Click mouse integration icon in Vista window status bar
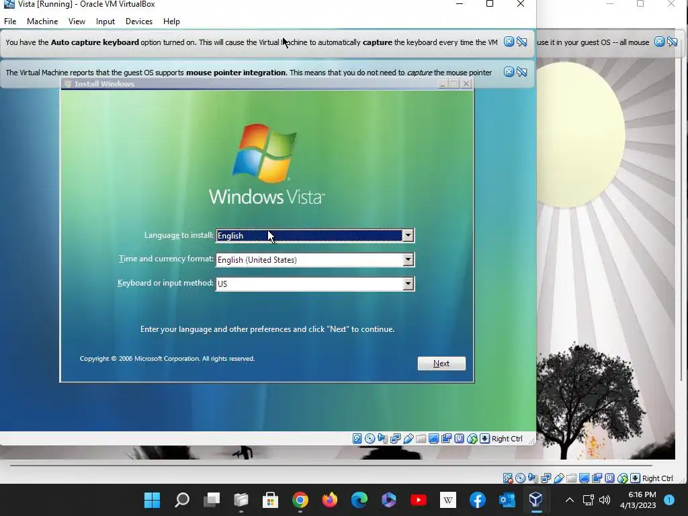Viewport: 688px width, 516px height. pyautogui.click(x=472, y=438)
